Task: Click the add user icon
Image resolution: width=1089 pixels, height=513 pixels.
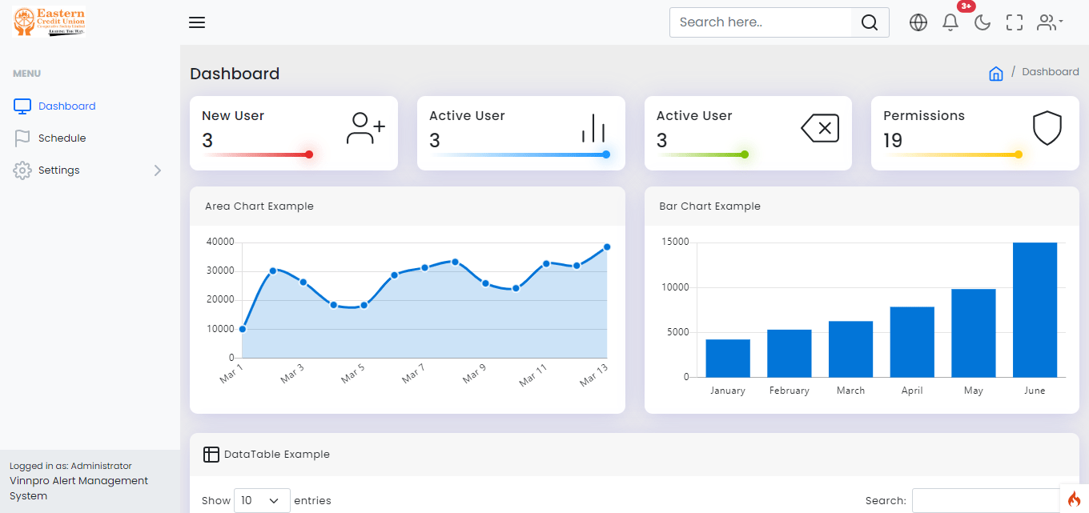Action: tap(365, 128)
